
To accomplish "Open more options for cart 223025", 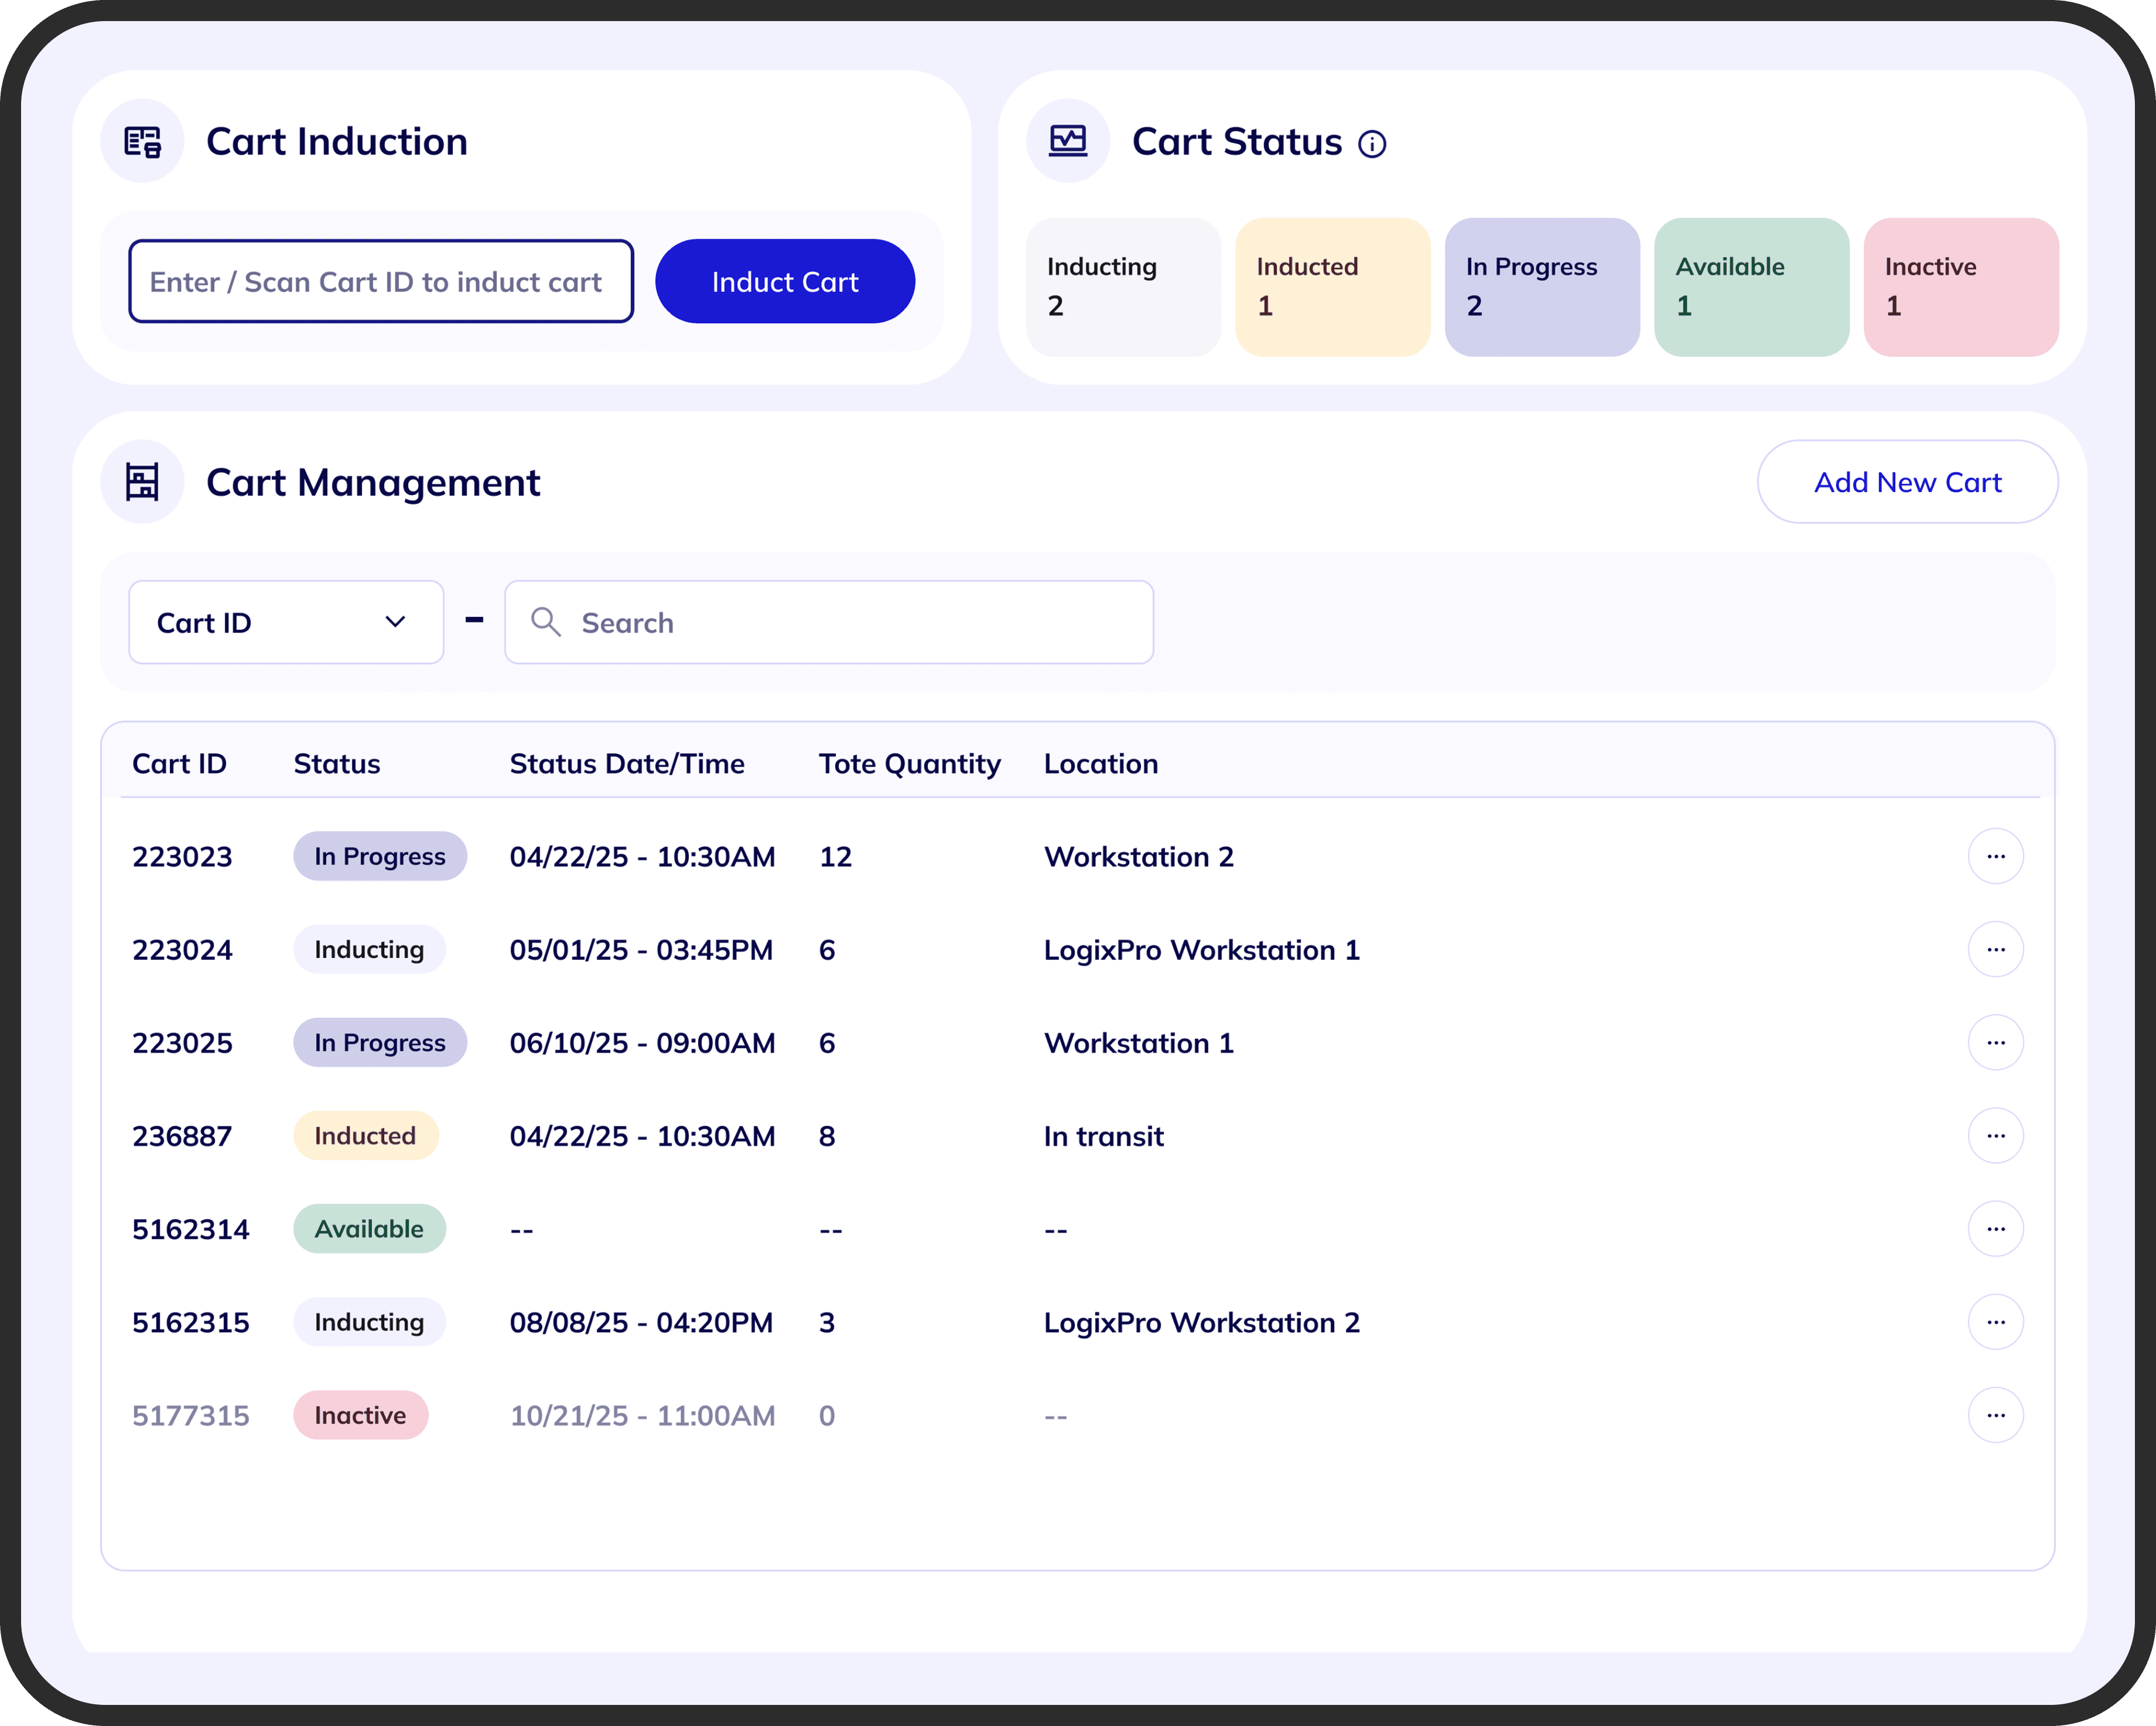I will tap(1996, 1042).
